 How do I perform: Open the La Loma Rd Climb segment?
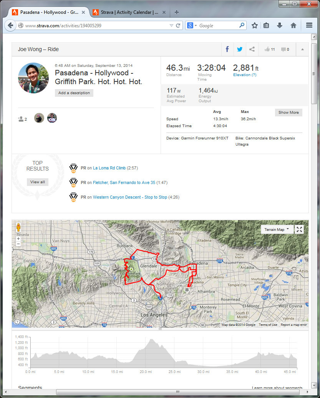coord(109,168)
